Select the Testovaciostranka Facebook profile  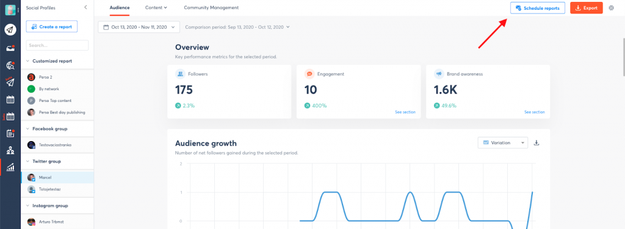[x=57, y=145]
